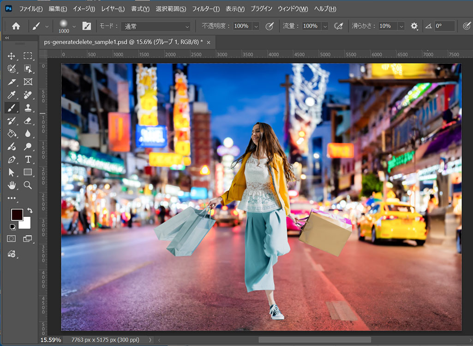The width and height of the screenshot is (473, 346).
Task: Select the Brush tool in the toolbox
Action: click(12, 108)
